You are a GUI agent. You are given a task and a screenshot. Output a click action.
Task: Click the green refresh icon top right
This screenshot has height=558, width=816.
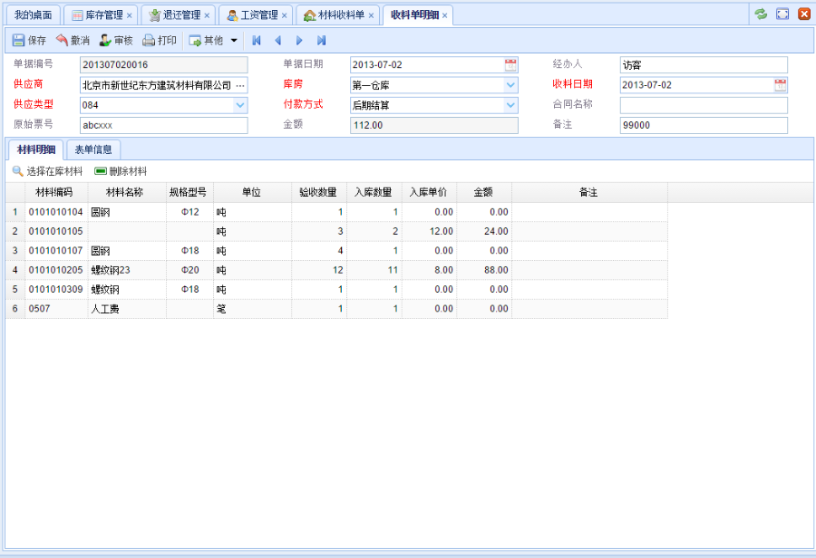(762, 13)
